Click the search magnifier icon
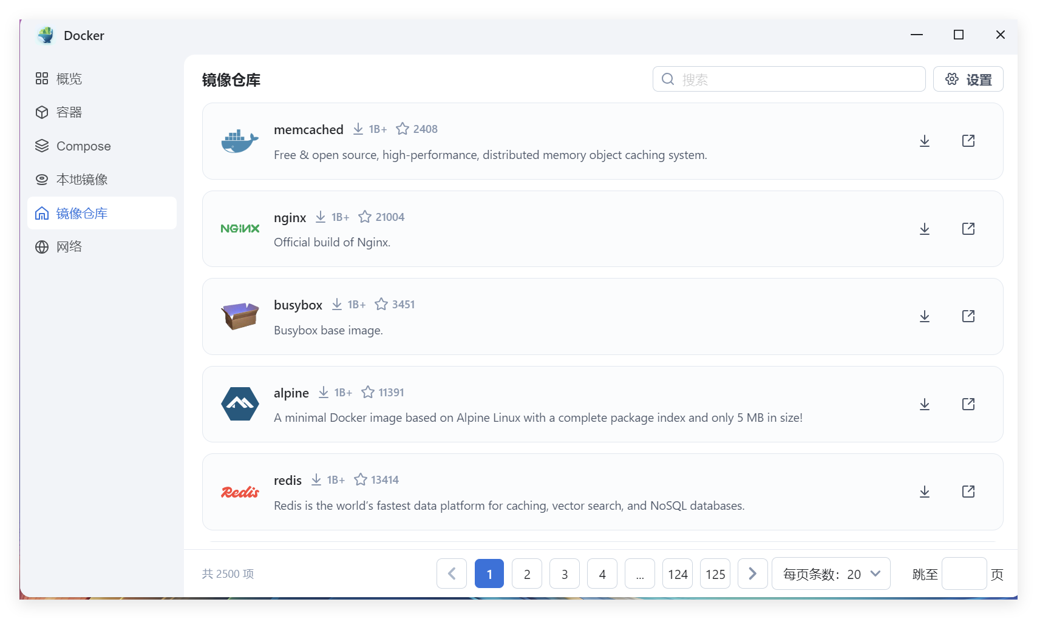Image resolution: width=1037 pixels, height=619 pixels. [x=668, y=79]
